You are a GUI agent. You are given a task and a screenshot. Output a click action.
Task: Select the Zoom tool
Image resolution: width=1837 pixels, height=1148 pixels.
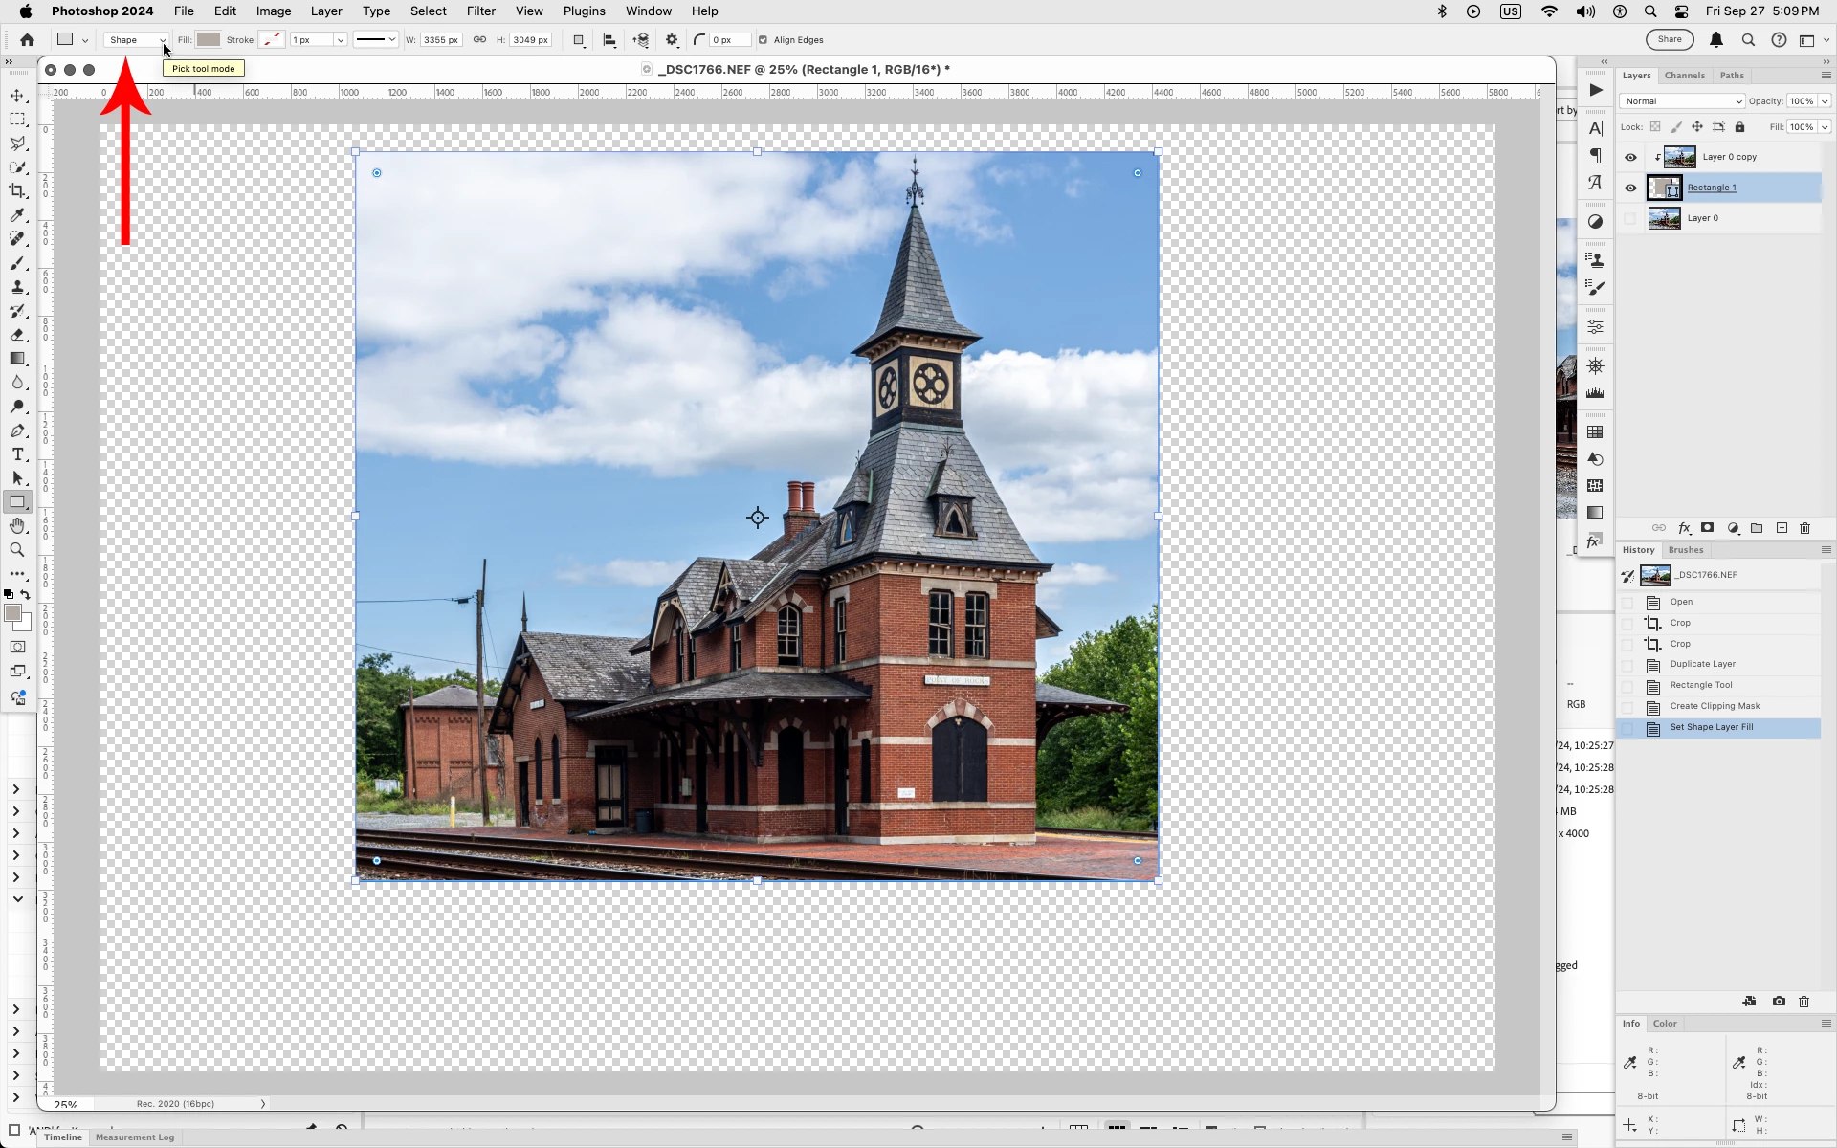[18, 550]
